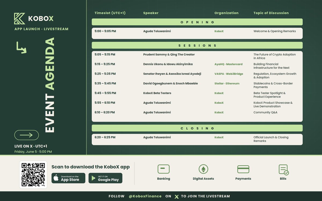Click Regulation, Ecosystem Growth & Adoption topic

click(x=275, y=76)
